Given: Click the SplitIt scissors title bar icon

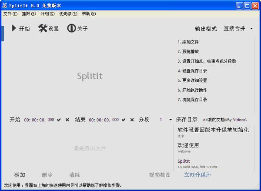Looking at the screenshot, I should [x=5, y=6].
